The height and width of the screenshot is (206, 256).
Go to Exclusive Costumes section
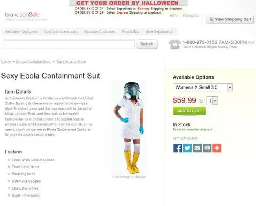pyautogui.click(x=99, y=31)
